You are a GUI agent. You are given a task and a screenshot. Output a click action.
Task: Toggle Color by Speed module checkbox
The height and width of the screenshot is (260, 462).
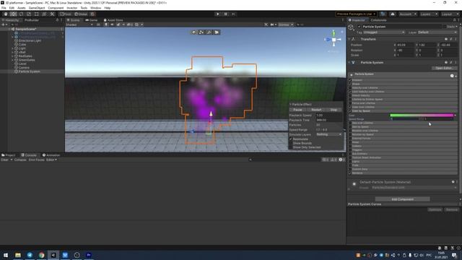click(x=350, y=110)
